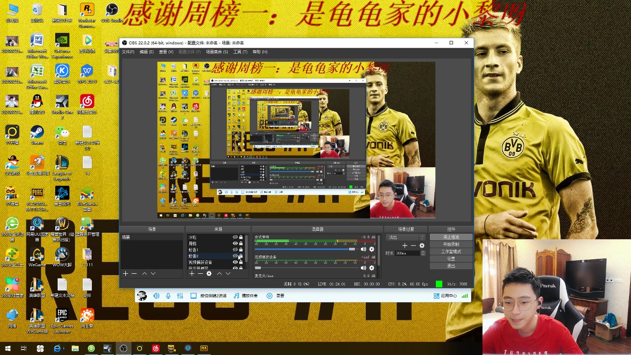Add a new scene with the plus icon
This screenshot has height=355, width=631.
tap(125, 274)
